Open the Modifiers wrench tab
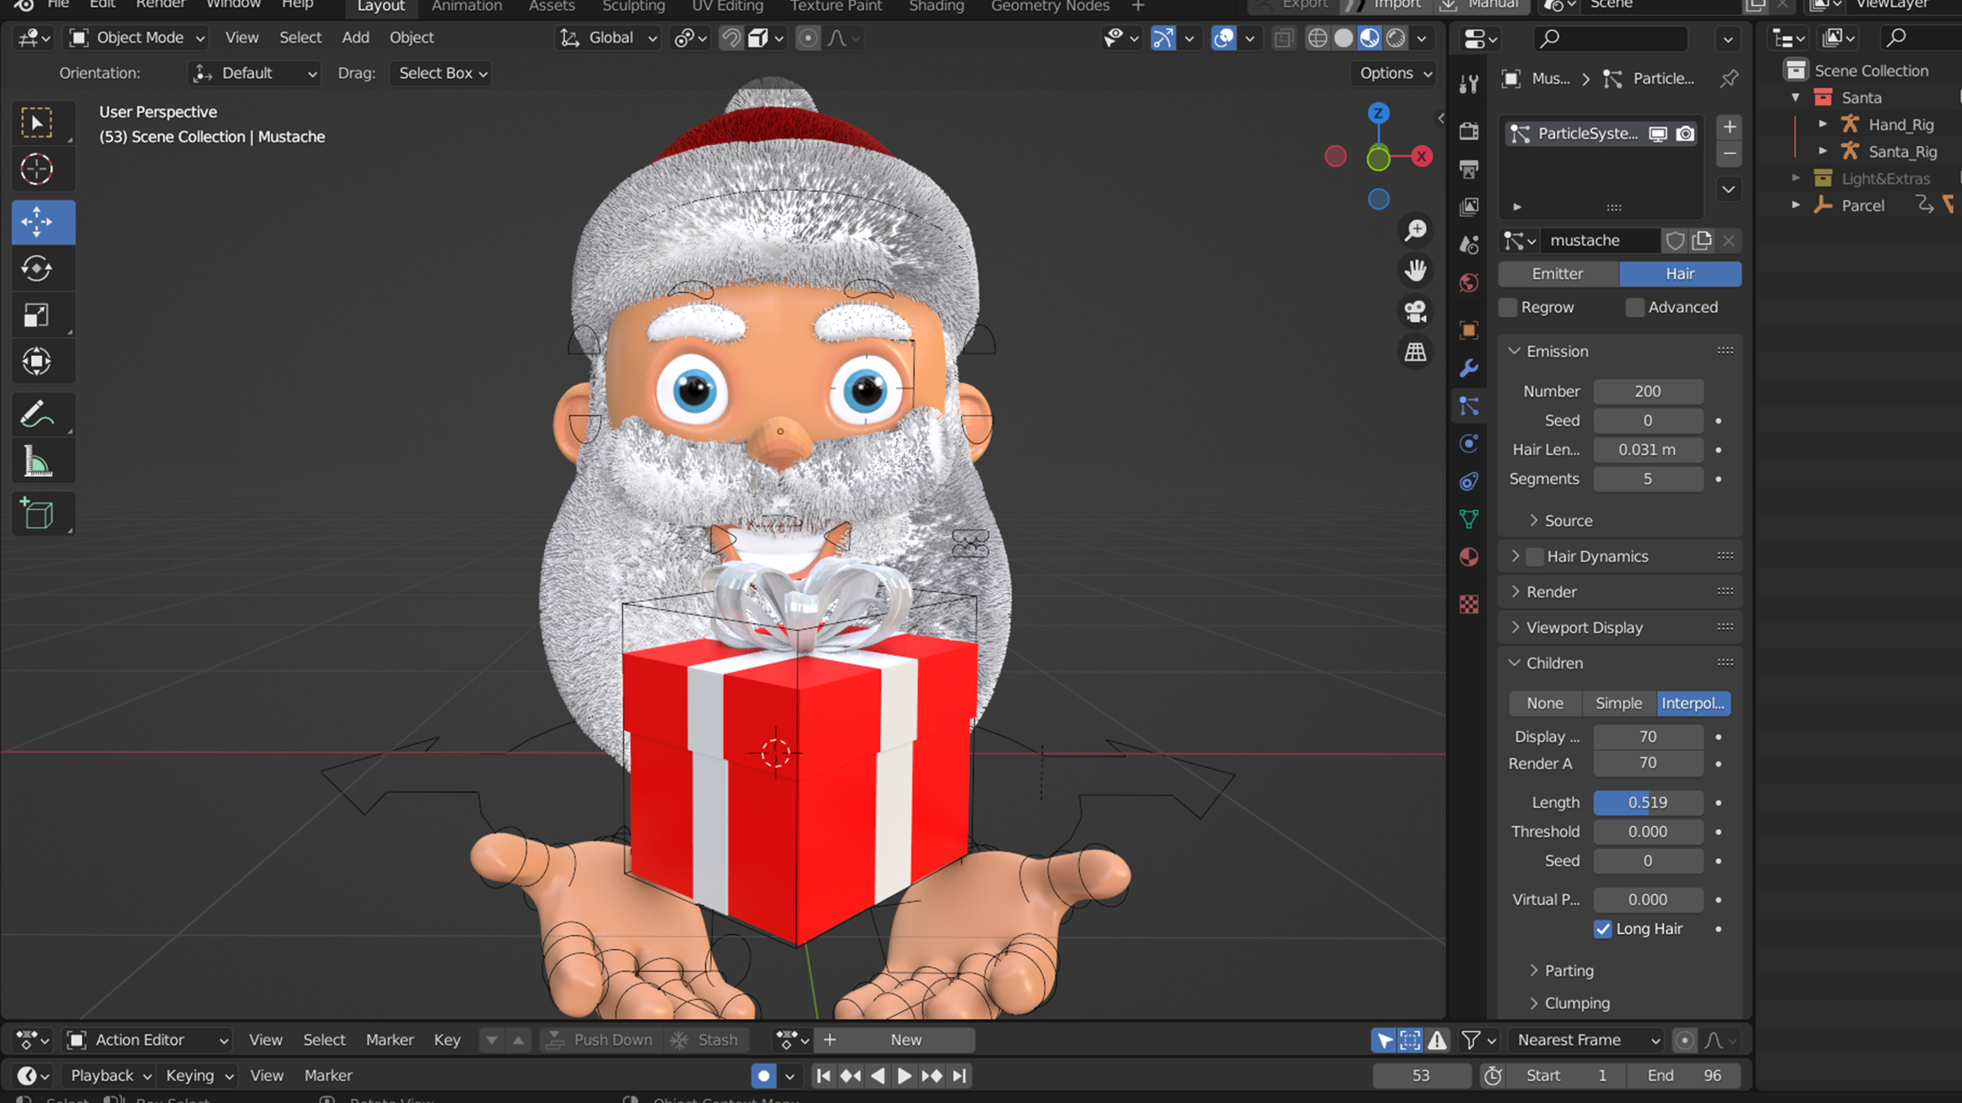Screen dimensions: 1962x1103 [x=1469, y=369]
